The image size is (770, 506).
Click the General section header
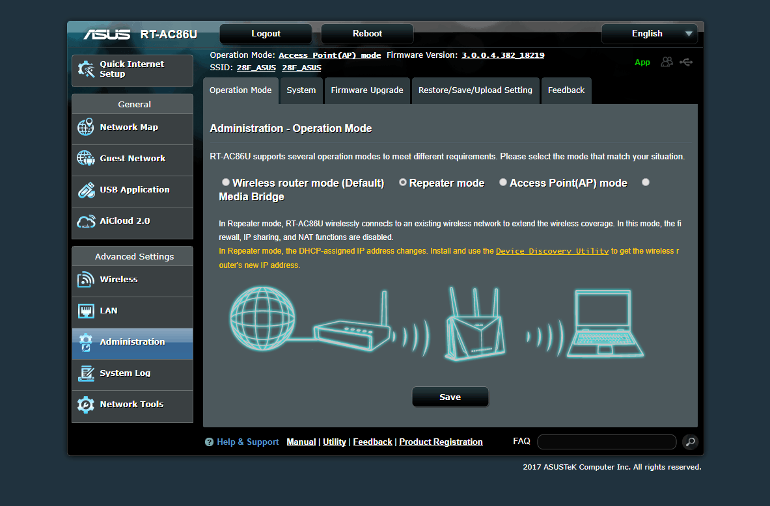(132, 104)
